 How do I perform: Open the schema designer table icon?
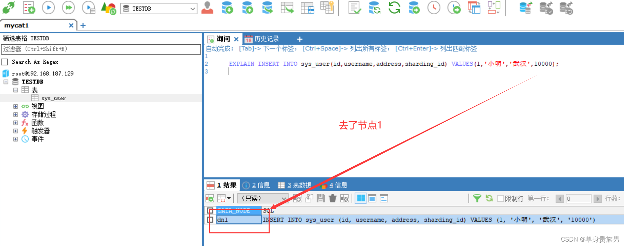pos(307,7)
